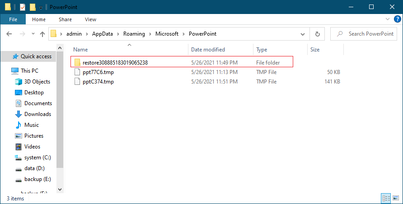Click the 50 KB size value
Viewport: 403px width, 204px height.
(333, 72)
